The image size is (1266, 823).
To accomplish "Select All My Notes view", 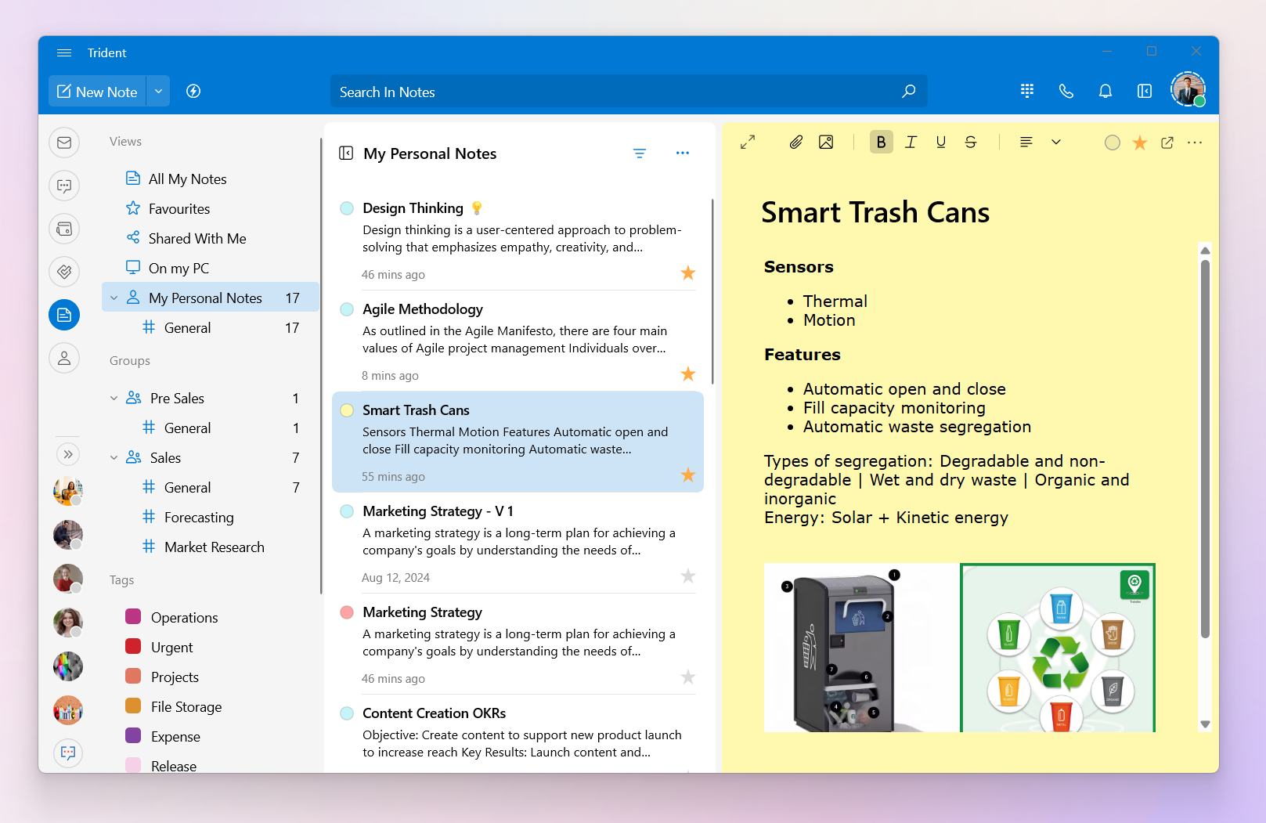I will tap(187, 179).
